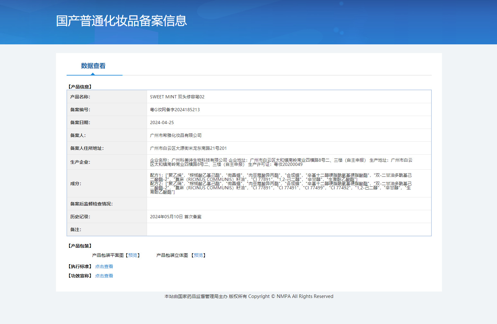The height and width of the screenshot is (324, 497).
Task: Open the 数据查看 tab
Action: 93,66
